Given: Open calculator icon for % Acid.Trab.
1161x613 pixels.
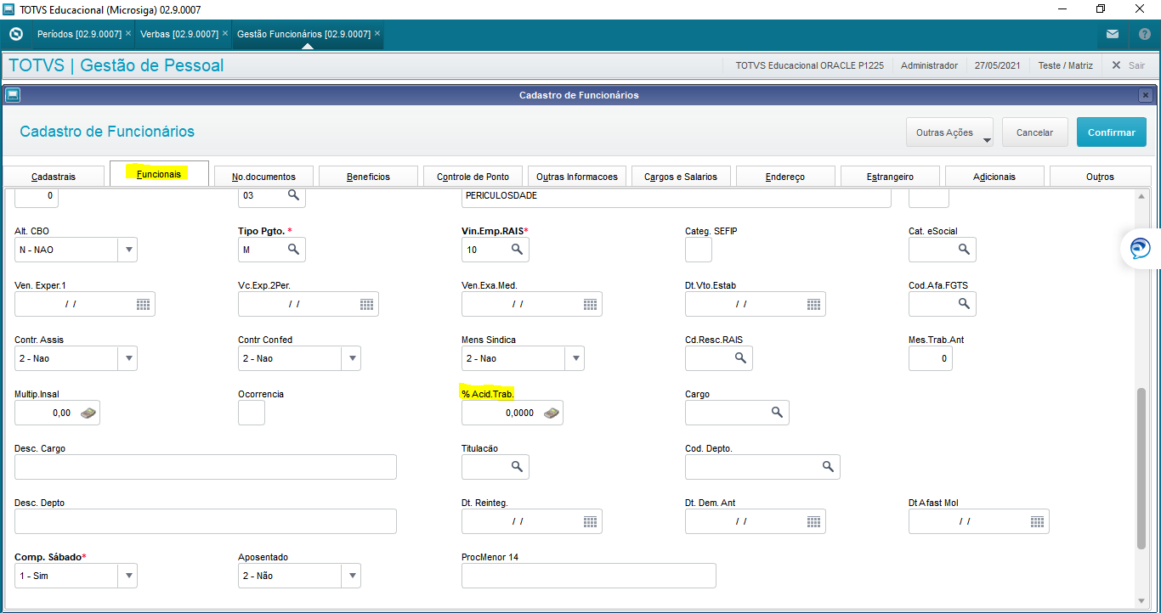Looking at the screenshot, I should [x=551, y=413].
